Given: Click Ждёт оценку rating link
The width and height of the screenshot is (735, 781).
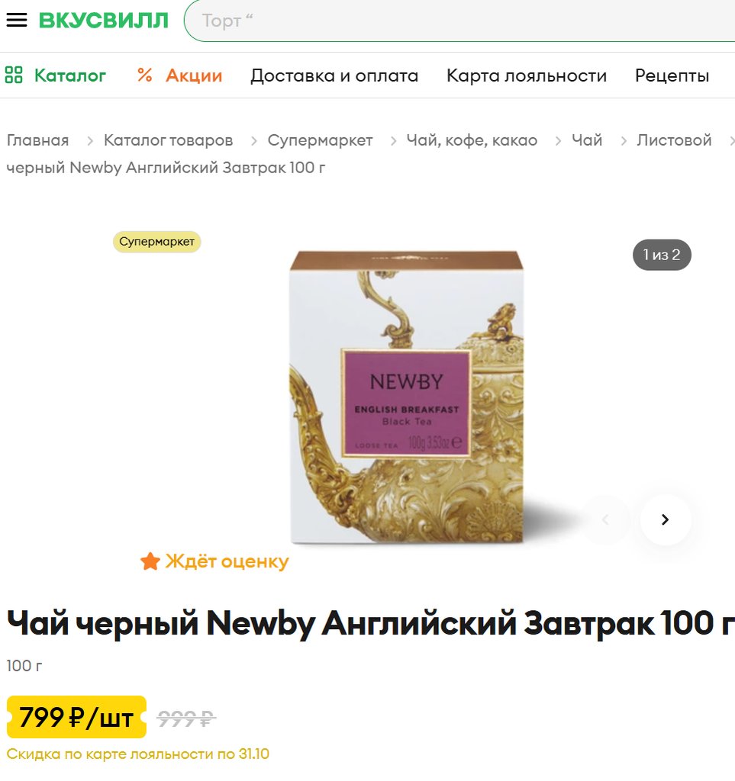Looking at the screenshot, I should coord(227,561).
